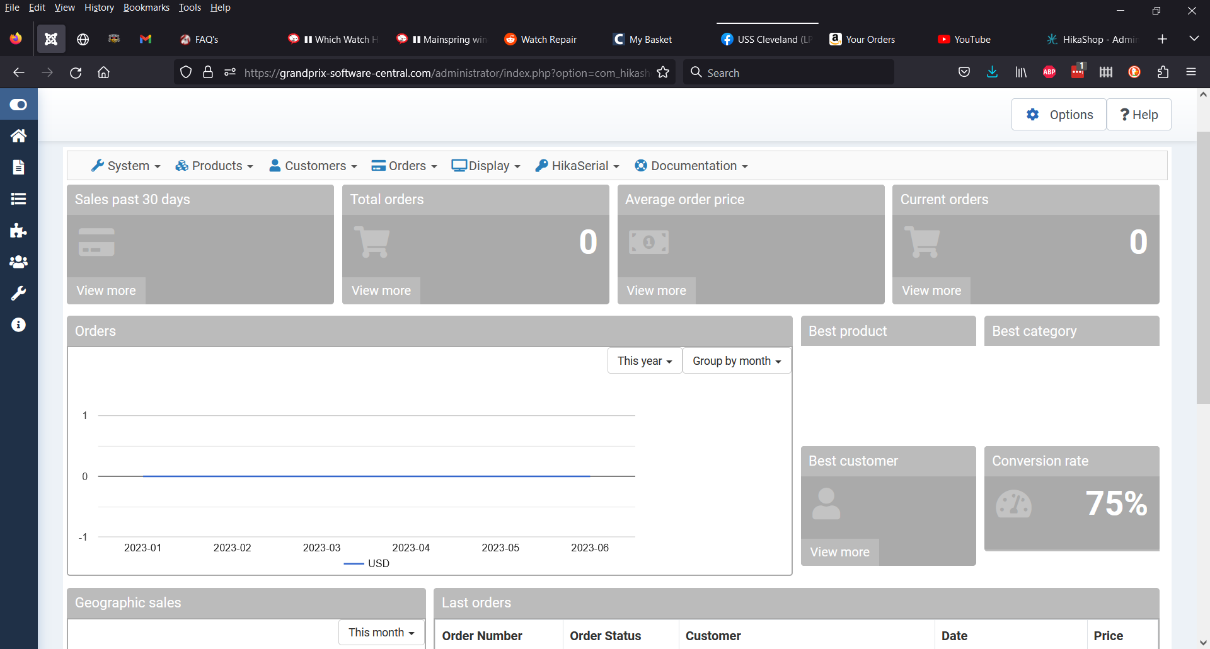Click the Firefox downloads arrow icon
Viewport: 1210px width, 649px height.
click(992, 72)
